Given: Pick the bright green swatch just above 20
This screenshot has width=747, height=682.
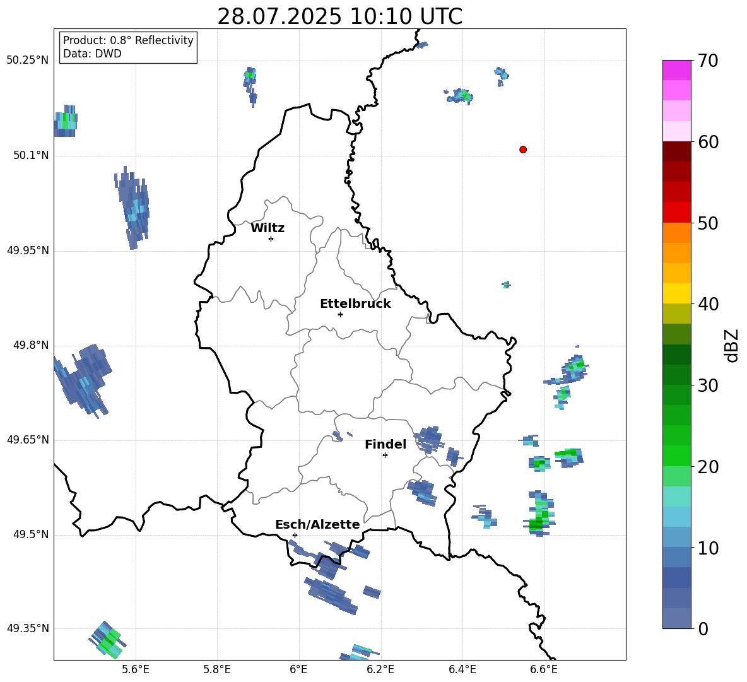Looking at the screenshot, I should (676, 456).
